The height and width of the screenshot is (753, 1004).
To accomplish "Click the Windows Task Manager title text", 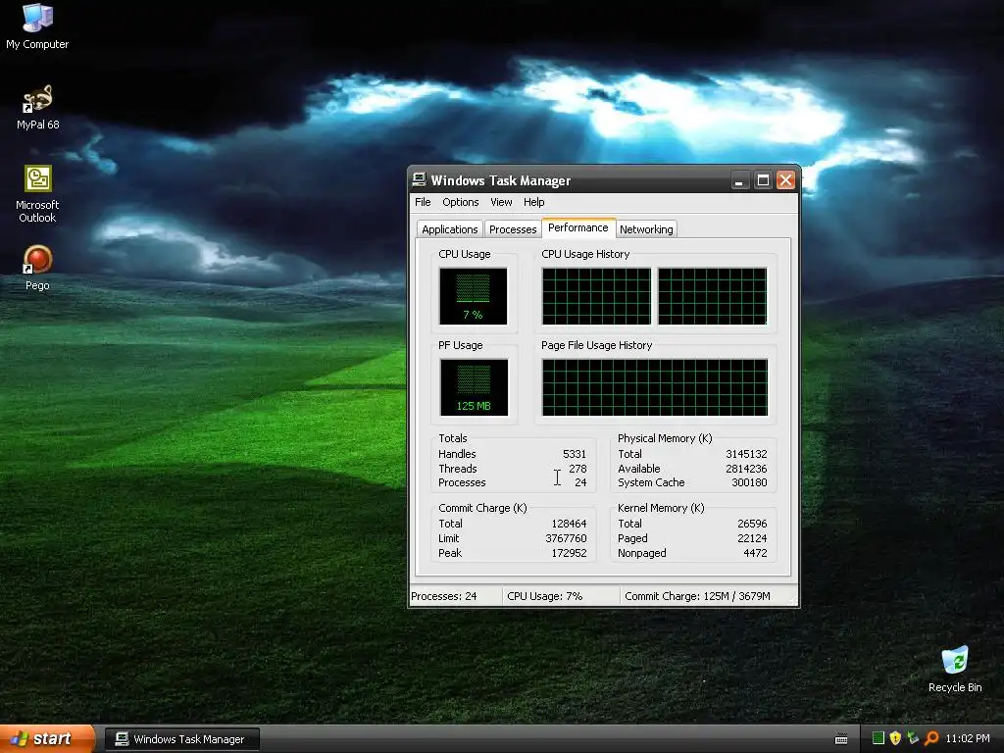I will [x=500, y=180].
